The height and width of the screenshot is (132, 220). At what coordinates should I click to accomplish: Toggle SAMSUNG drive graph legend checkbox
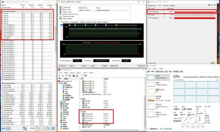point(116,25)
